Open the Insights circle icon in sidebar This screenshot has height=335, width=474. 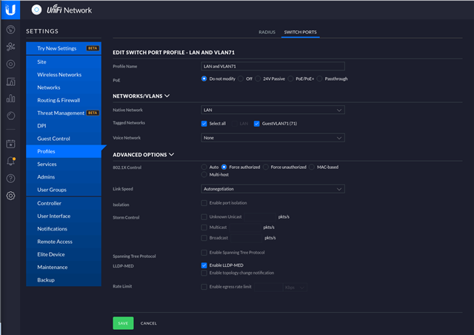11,116
